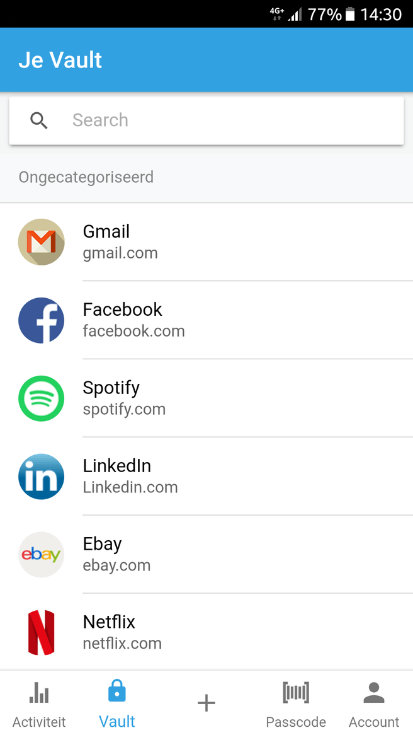Switch to the Passcode tab
Viewport: 413px width, 735px height.
(x=295, y=704)
